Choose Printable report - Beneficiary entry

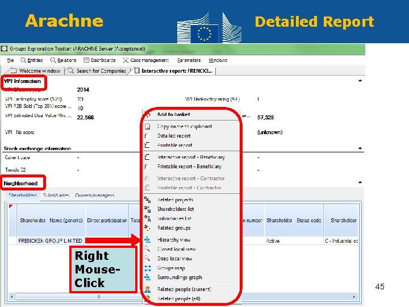coord(189,166)
